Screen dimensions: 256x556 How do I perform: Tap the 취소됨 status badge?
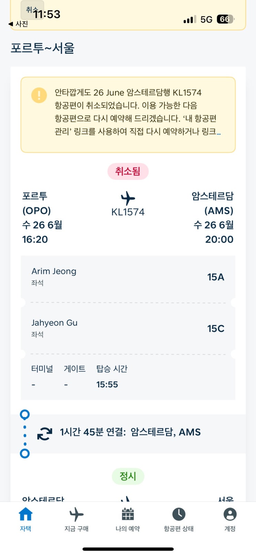[128, 172]
